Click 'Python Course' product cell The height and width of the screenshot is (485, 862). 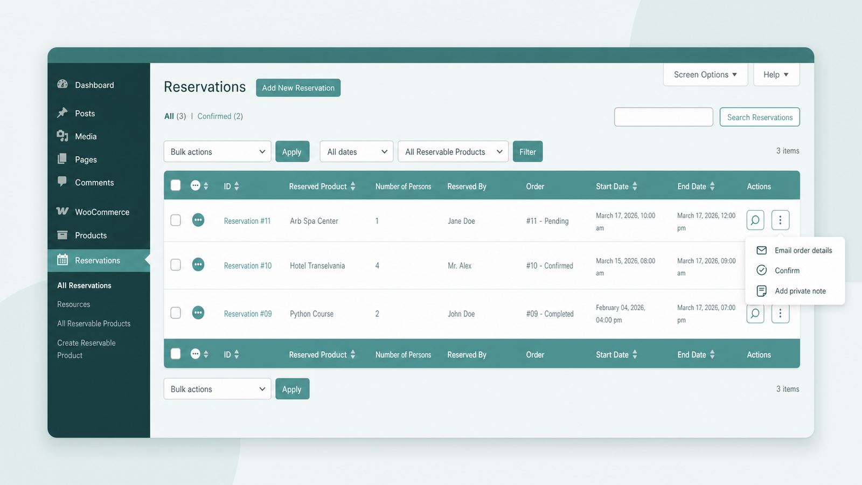311,313
